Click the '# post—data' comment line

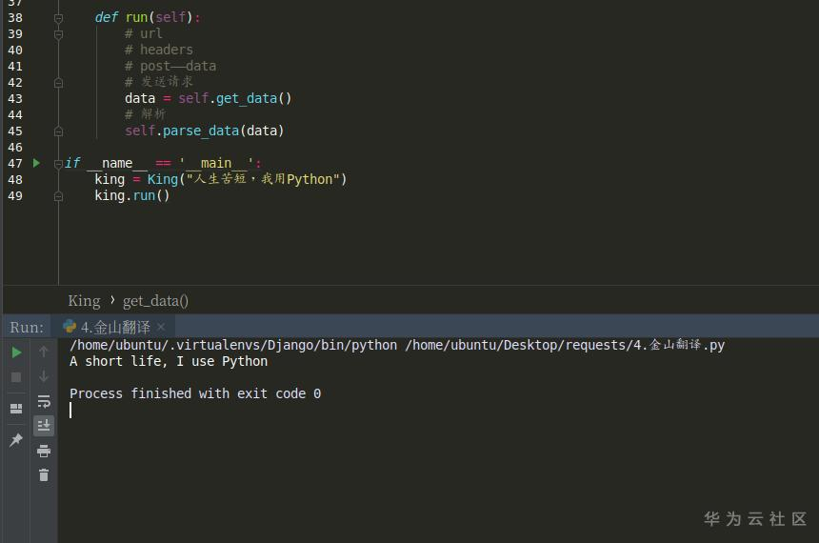click(x=170, y=67)
